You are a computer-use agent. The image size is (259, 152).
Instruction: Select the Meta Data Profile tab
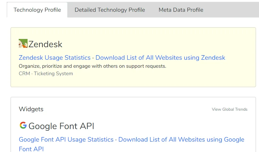coord(181,10)
